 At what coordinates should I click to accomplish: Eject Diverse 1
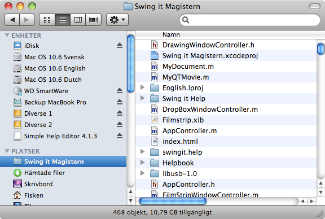click(120, 113)
